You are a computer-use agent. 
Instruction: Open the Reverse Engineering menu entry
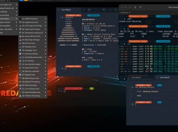point(33,92)
